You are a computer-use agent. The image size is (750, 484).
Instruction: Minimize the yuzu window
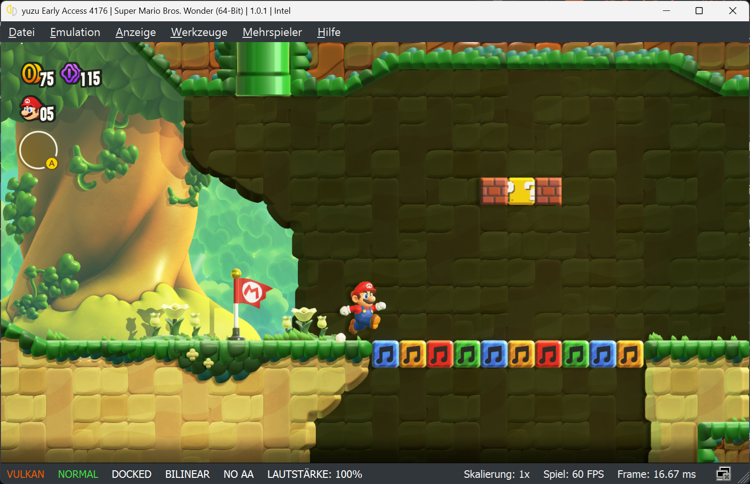point(666,10)
